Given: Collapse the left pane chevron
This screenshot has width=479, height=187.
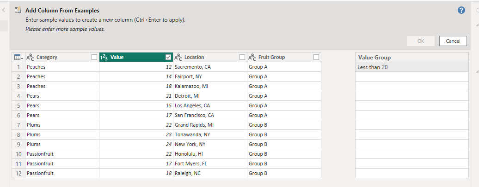Looking at the screenshot, I should (4, 10).
